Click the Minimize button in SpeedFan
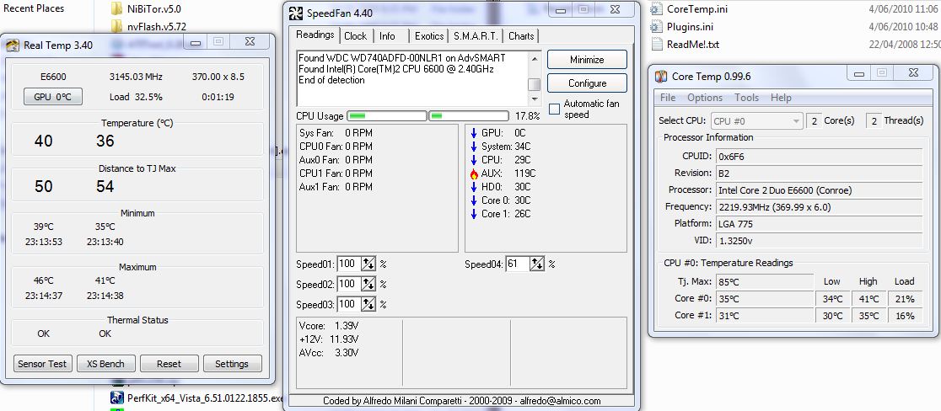941x411 pixels. point(587,60)
